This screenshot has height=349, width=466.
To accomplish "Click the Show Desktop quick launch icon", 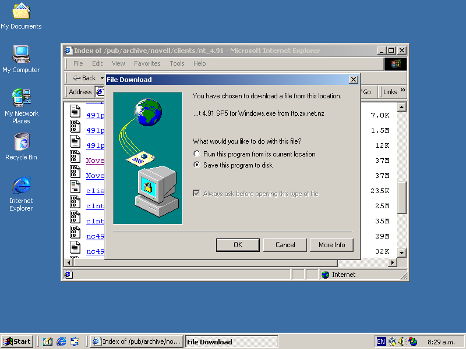I will point(48,341).
